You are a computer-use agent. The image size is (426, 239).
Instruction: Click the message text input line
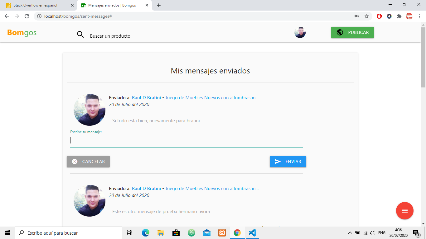(186, 140)
